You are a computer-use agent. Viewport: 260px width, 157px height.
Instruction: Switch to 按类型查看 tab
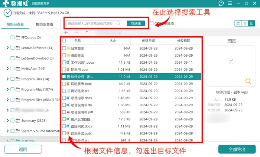(45, 24)
